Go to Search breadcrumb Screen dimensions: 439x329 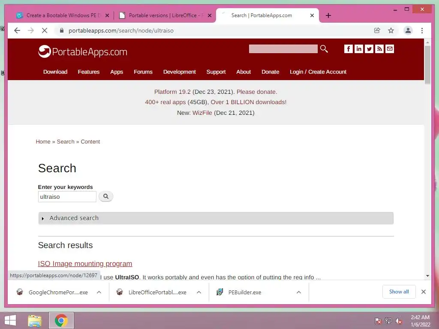(66, 141)
